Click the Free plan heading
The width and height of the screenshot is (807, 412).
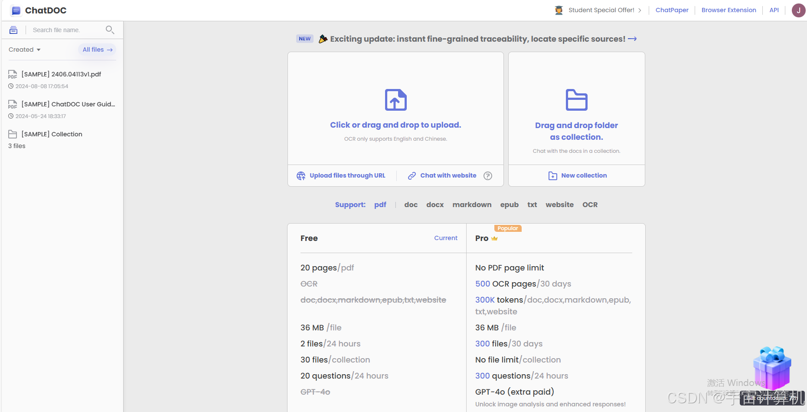click(x=309, y=238)
